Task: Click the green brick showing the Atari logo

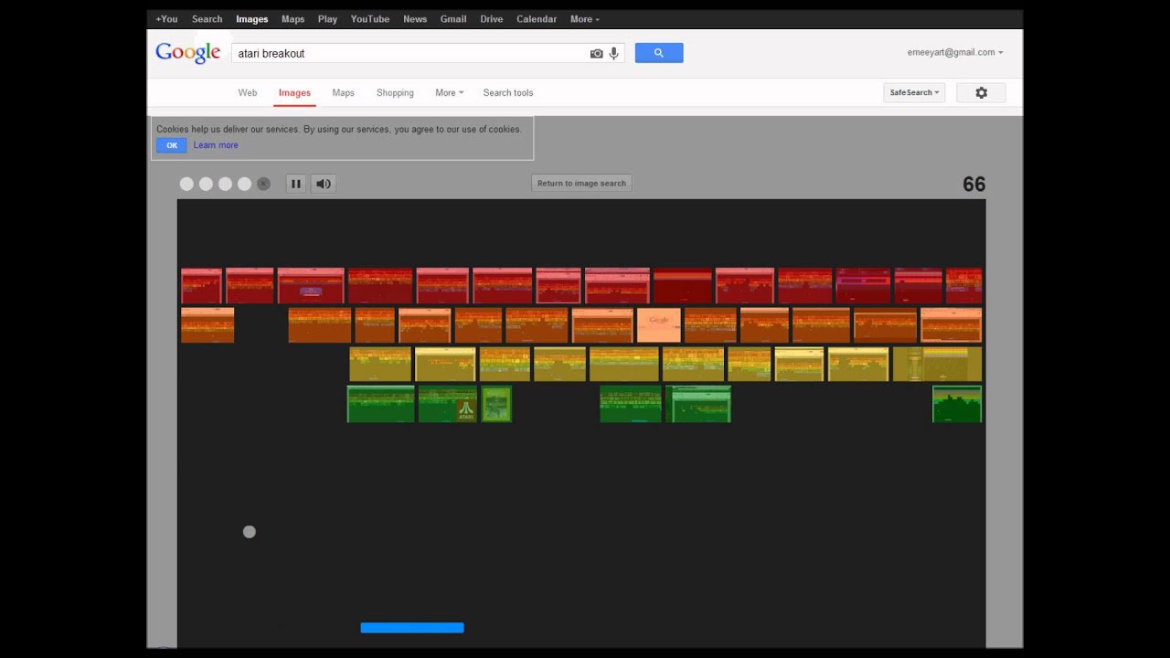Action: coord(448,404)
